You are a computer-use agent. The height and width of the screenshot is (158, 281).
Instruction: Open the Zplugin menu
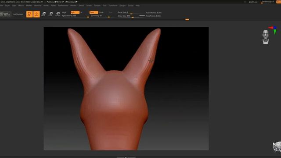point(122,6)
